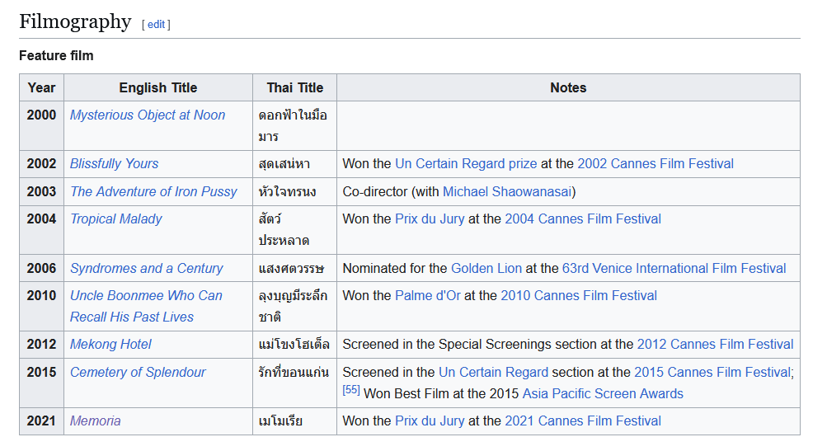Image resolution: width=827 pixels, height=437 pixels.
Task: Open the Michael Shaowanasai link
Action: click(507, 191)
